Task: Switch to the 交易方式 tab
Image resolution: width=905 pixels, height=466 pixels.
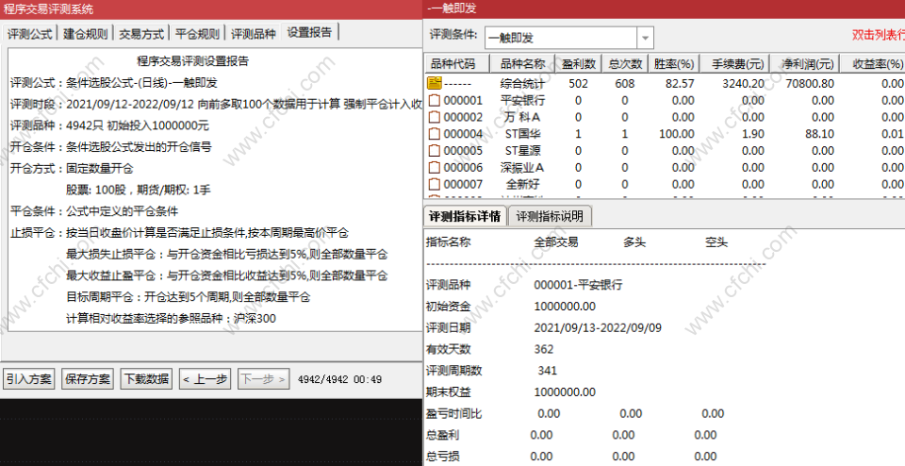Action: pos(141,34)
